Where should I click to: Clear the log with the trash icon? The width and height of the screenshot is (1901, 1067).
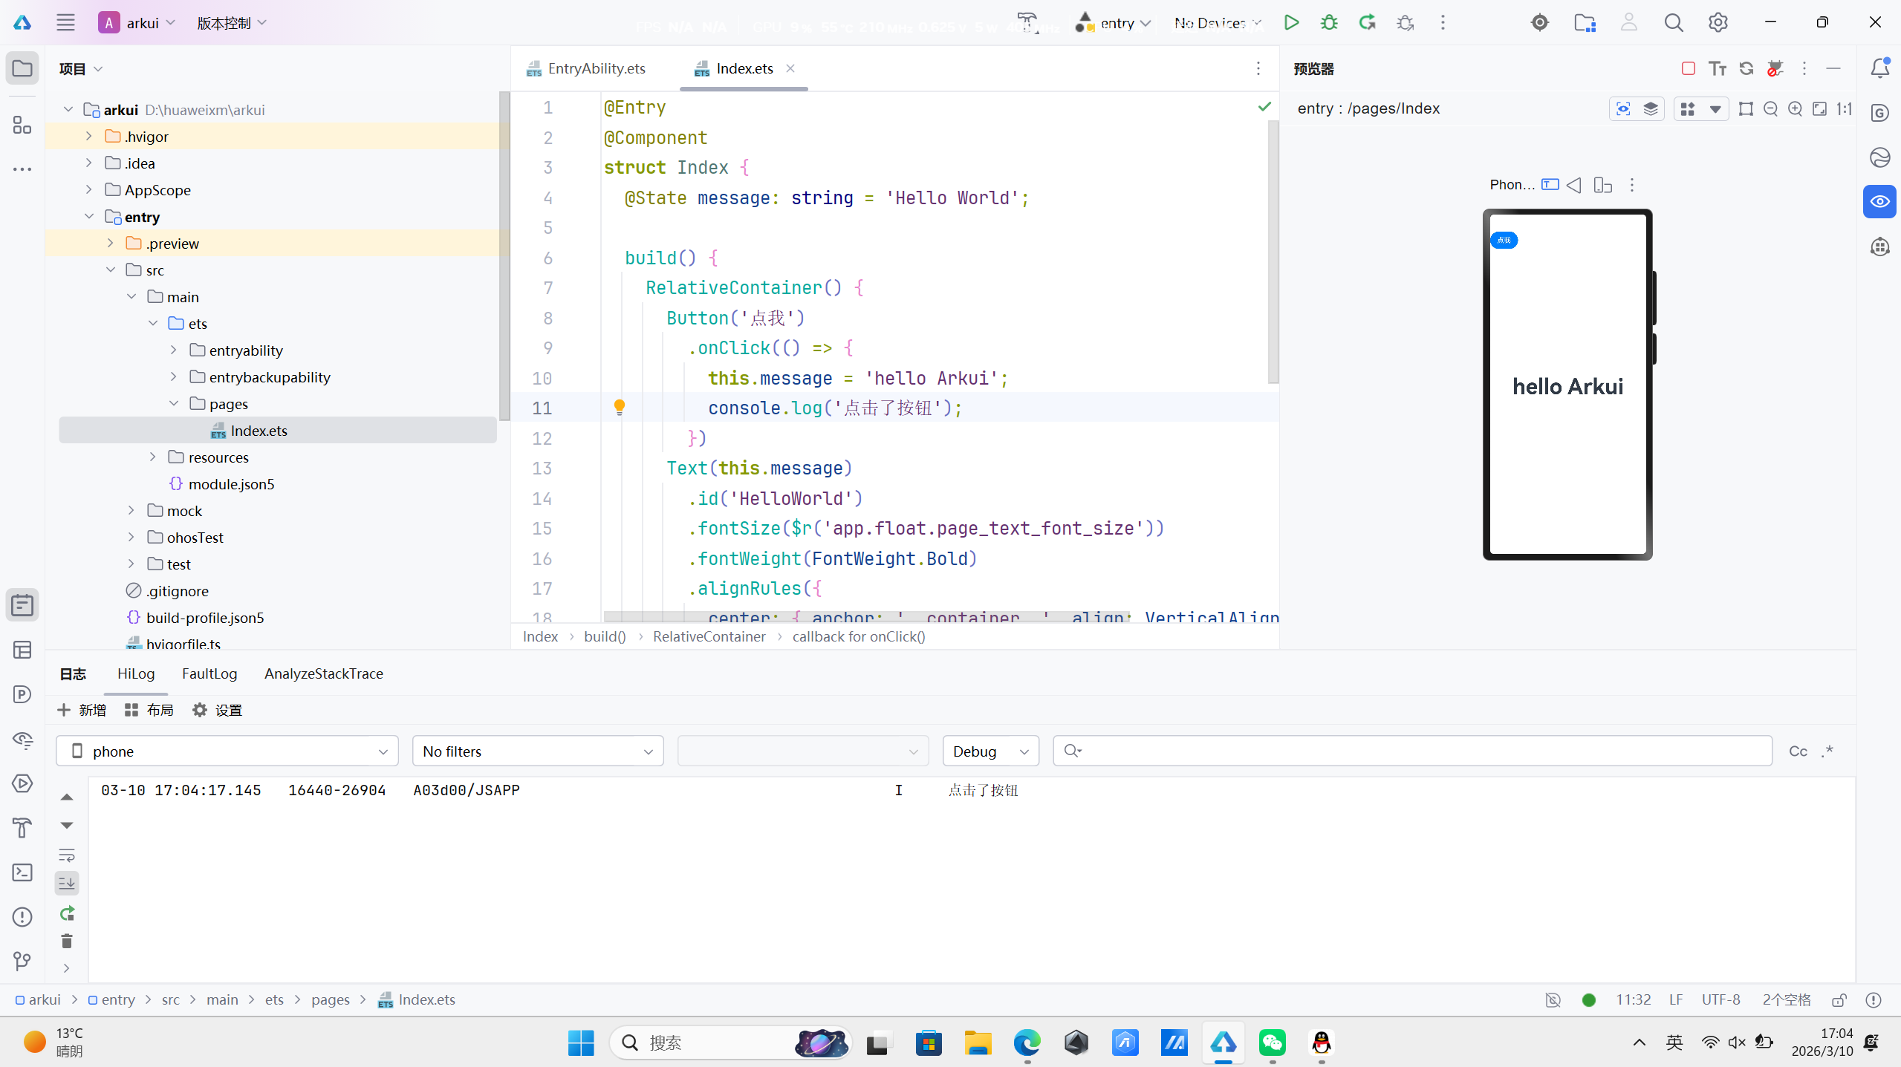point(67,942)
